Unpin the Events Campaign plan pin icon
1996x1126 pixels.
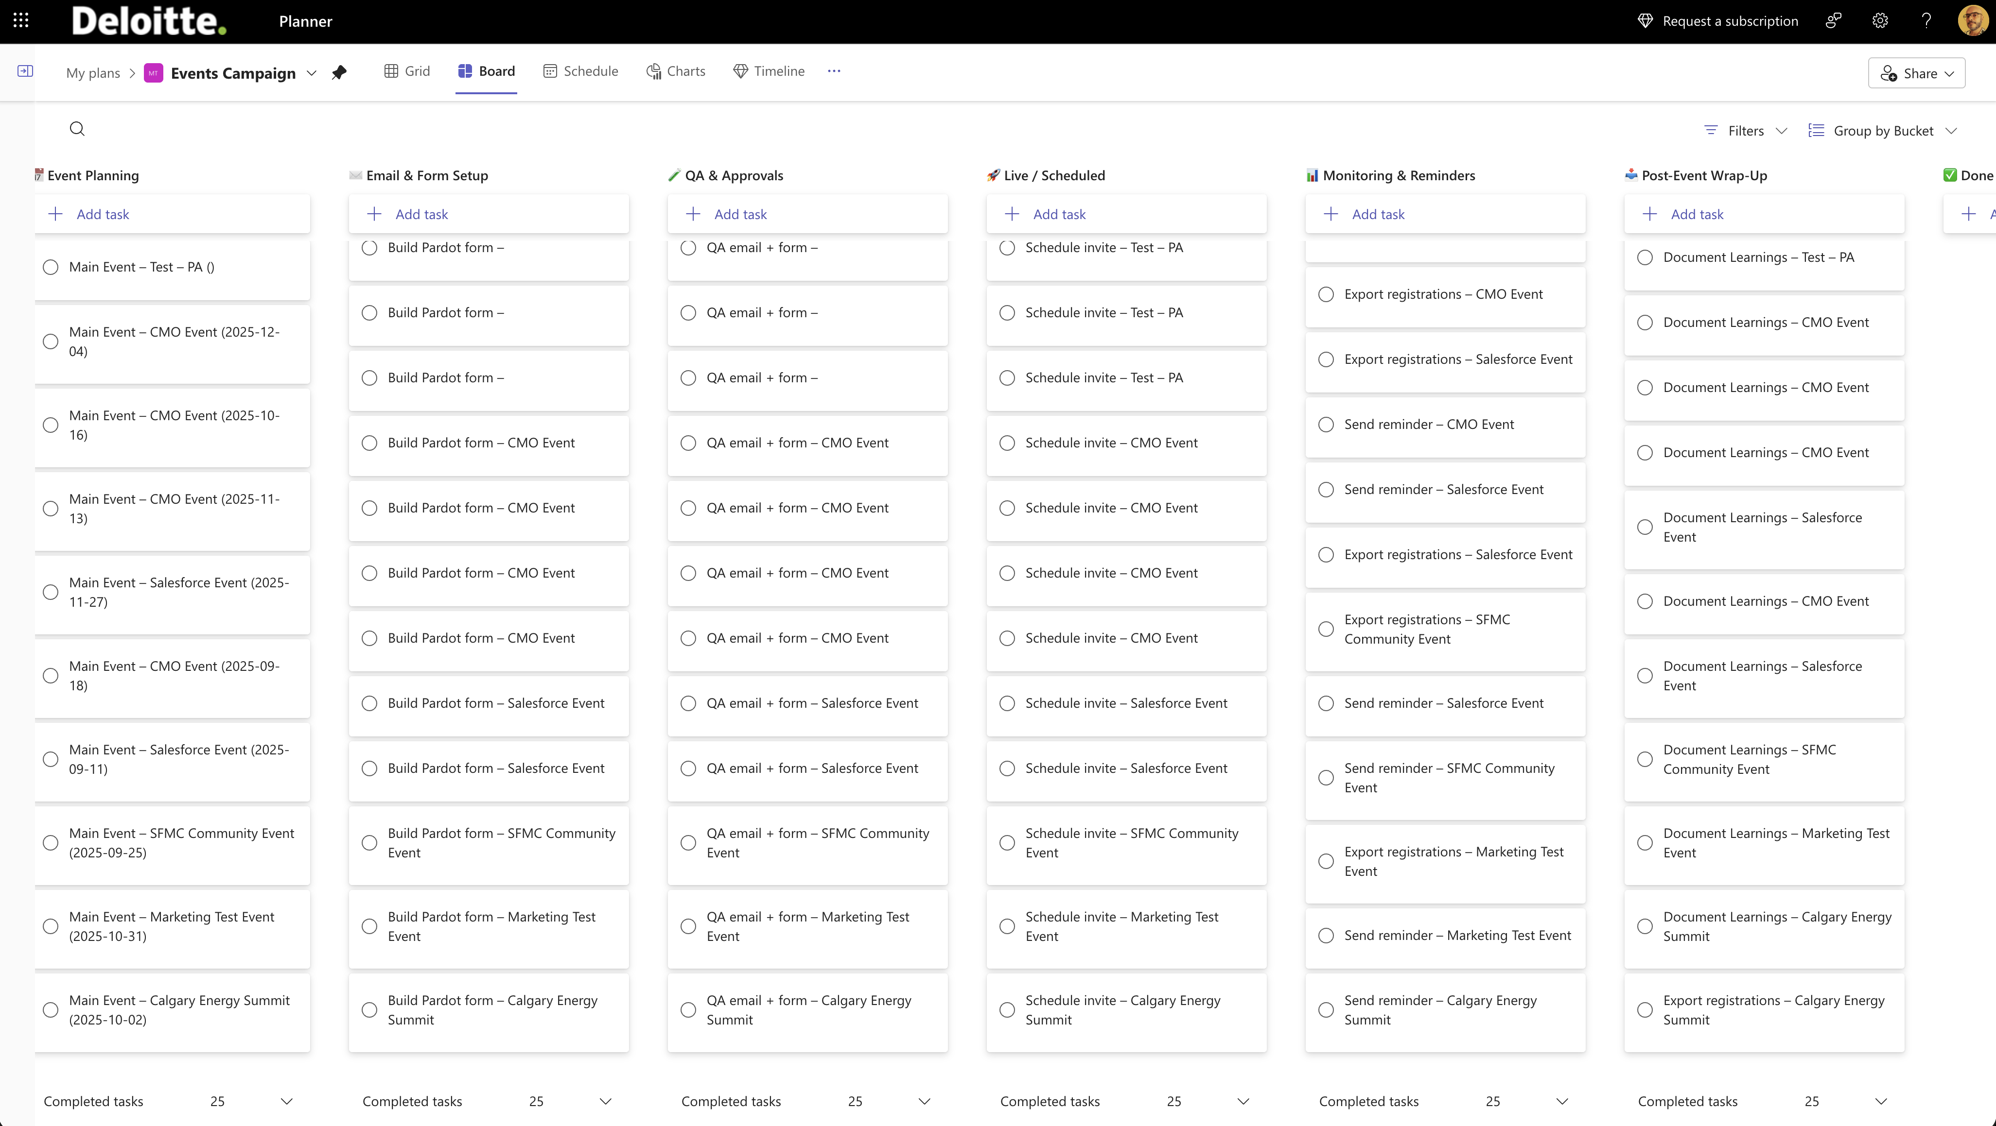coord(339,73)
